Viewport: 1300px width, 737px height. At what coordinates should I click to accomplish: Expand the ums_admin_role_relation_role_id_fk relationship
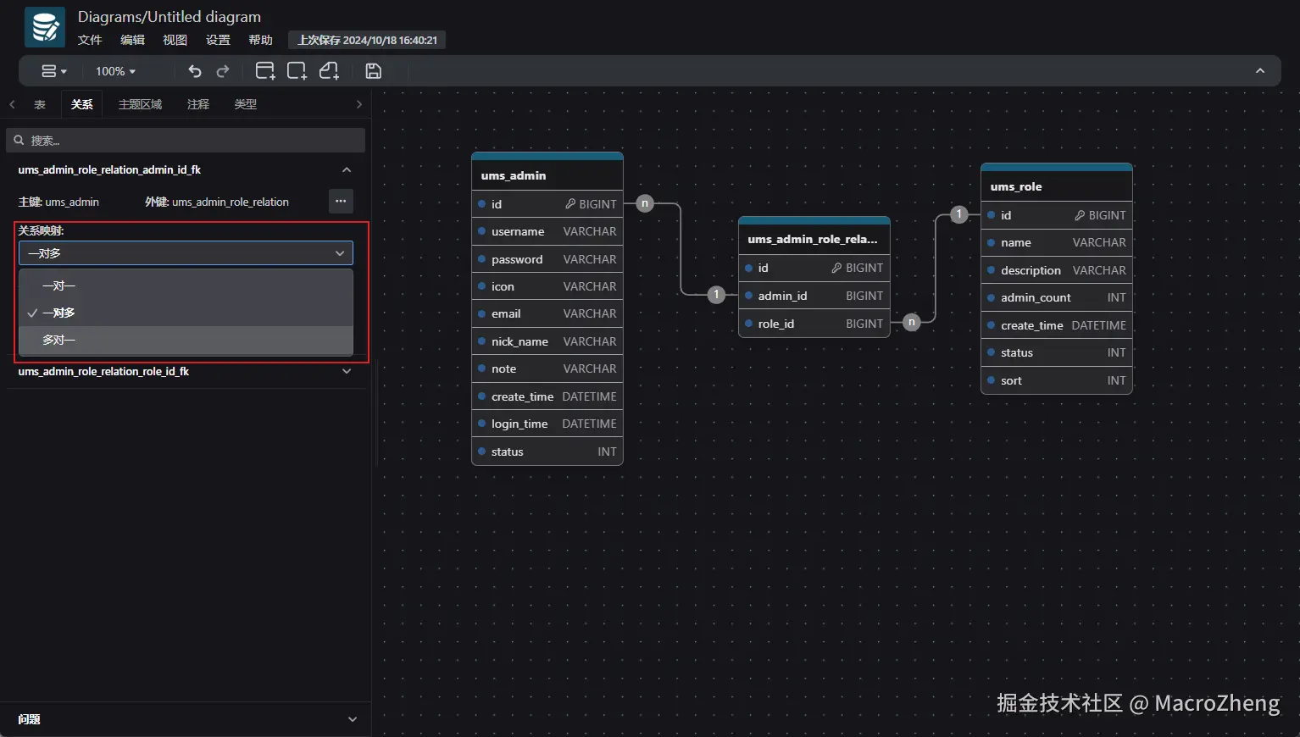(347, 371)
